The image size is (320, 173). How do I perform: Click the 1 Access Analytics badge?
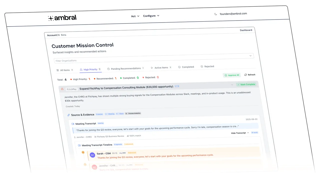coord(133,113)
